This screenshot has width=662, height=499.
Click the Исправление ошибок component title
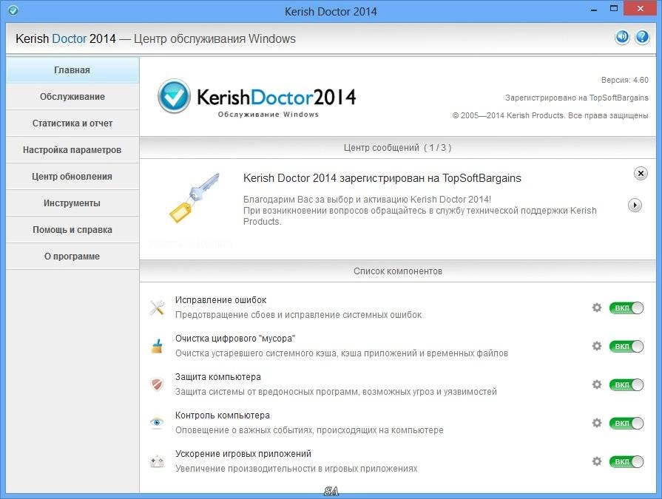tap(221, 300)
